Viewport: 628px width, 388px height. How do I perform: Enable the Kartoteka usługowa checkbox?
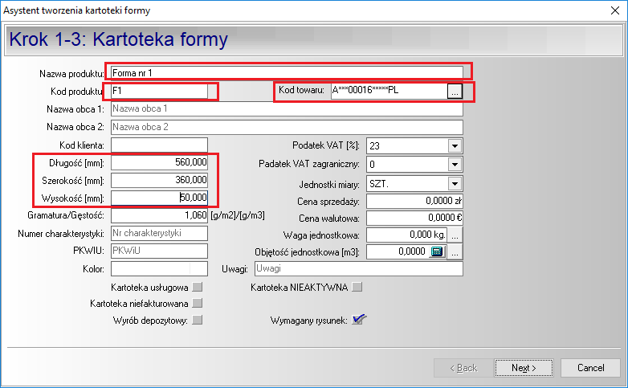(x=198, y=287)
